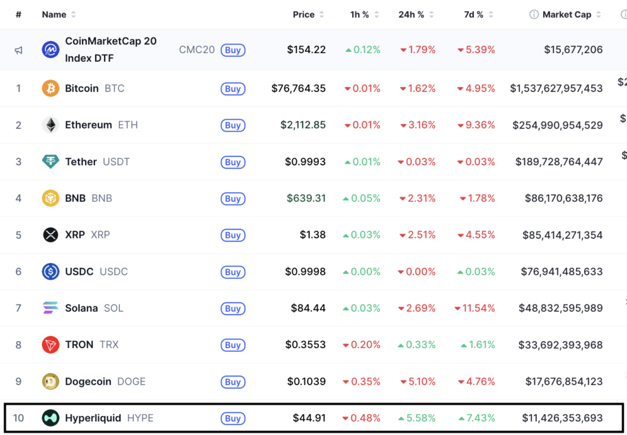Open the Solana name link
The width and height of the screenshot is (627, 435).
pyautogui.click(x=81, y=308)
